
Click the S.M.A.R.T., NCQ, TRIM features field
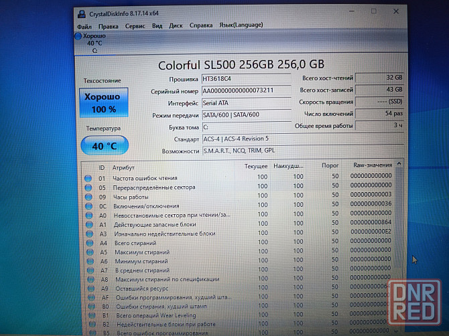click(x=303, y=151)
